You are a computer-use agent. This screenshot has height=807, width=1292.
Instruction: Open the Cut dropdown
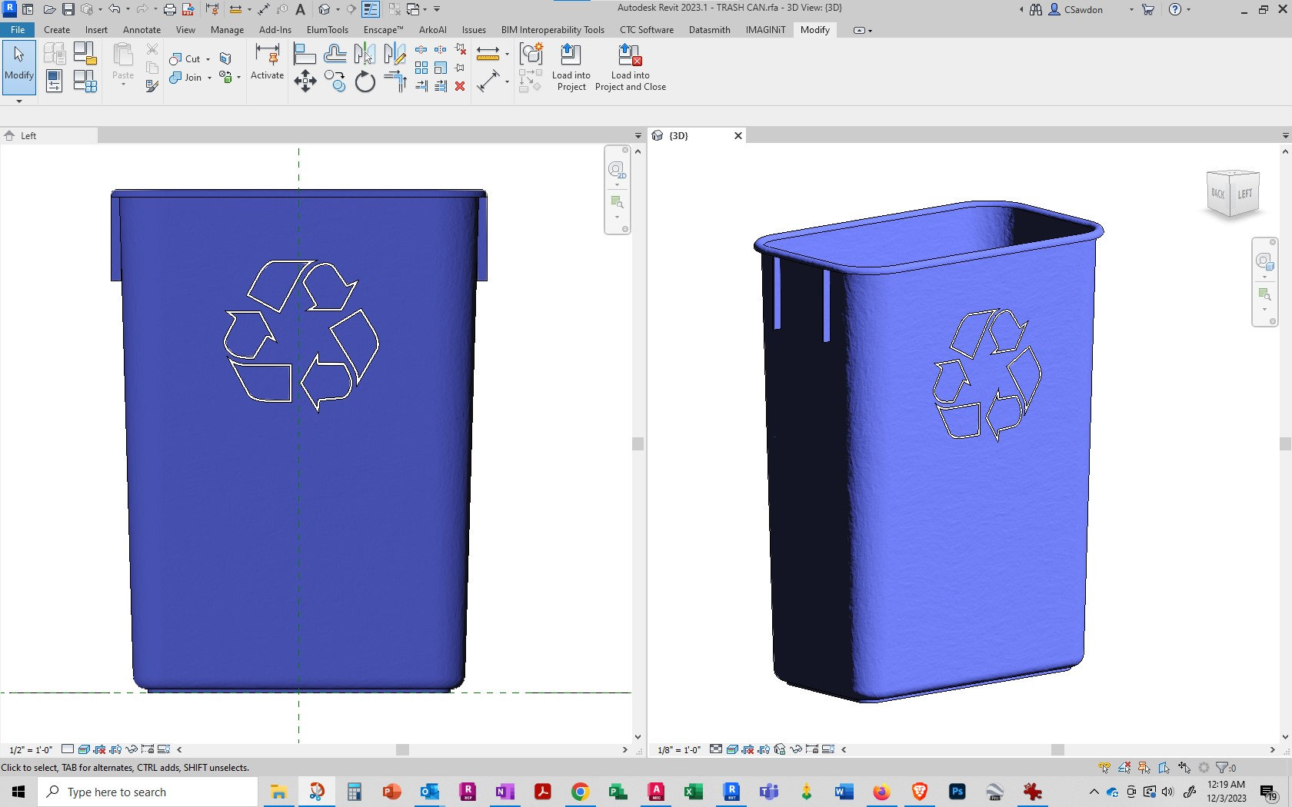[208, 59]
